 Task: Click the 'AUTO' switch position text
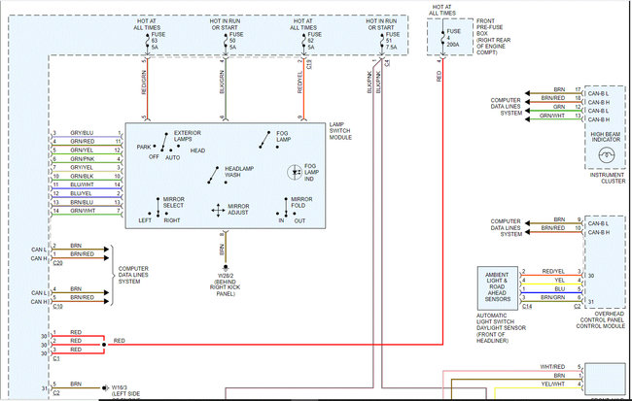[x=172, y=158]
